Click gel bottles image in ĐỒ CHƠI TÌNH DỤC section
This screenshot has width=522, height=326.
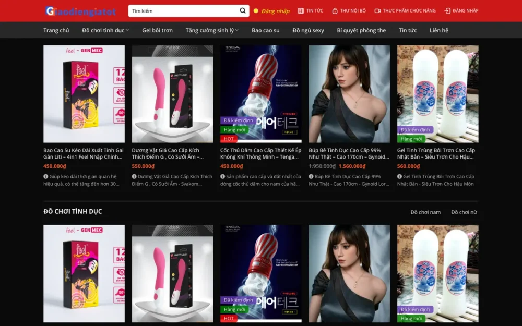point(438,273)
